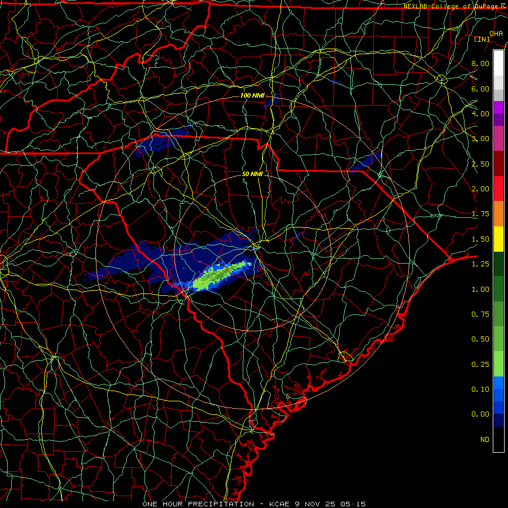Viewport: 508px width, 508px height.
Task: Pick the magenta swatch above 4.00
Action: tap(498, 107)
